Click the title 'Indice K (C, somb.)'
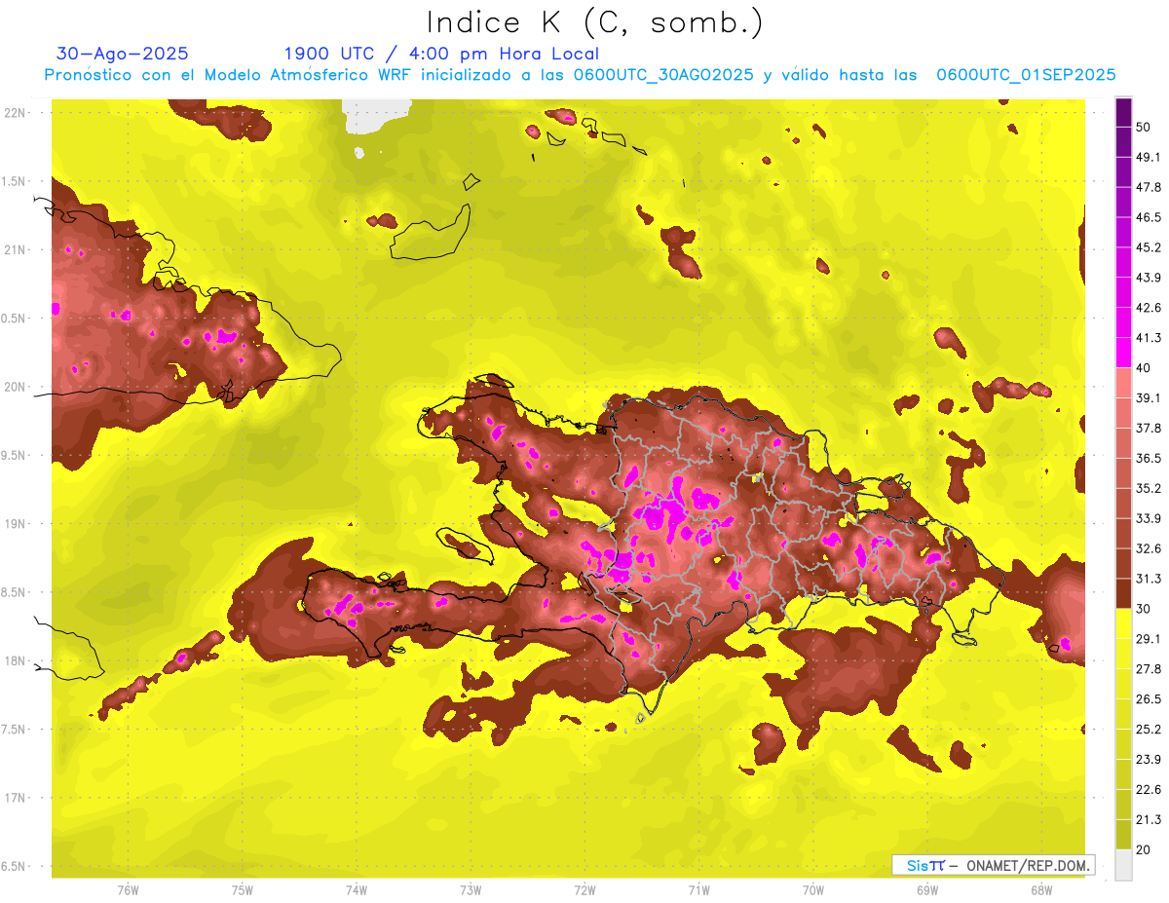 click(x=594, y=22)
